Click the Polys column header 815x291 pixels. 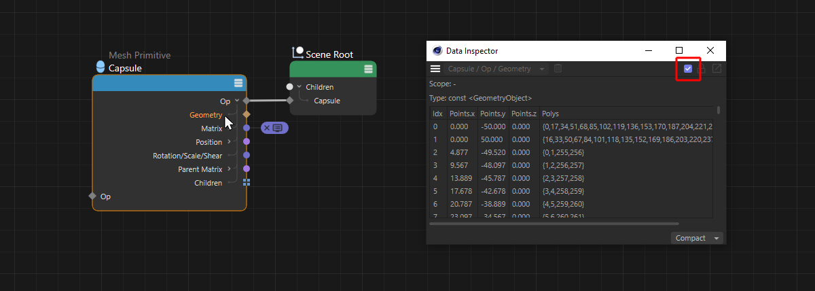click(550, 114)
